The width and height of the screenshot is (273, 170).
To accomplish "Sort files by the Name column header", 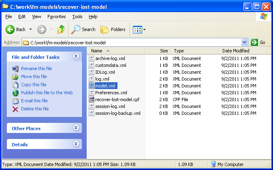I will tap(116, 51).
